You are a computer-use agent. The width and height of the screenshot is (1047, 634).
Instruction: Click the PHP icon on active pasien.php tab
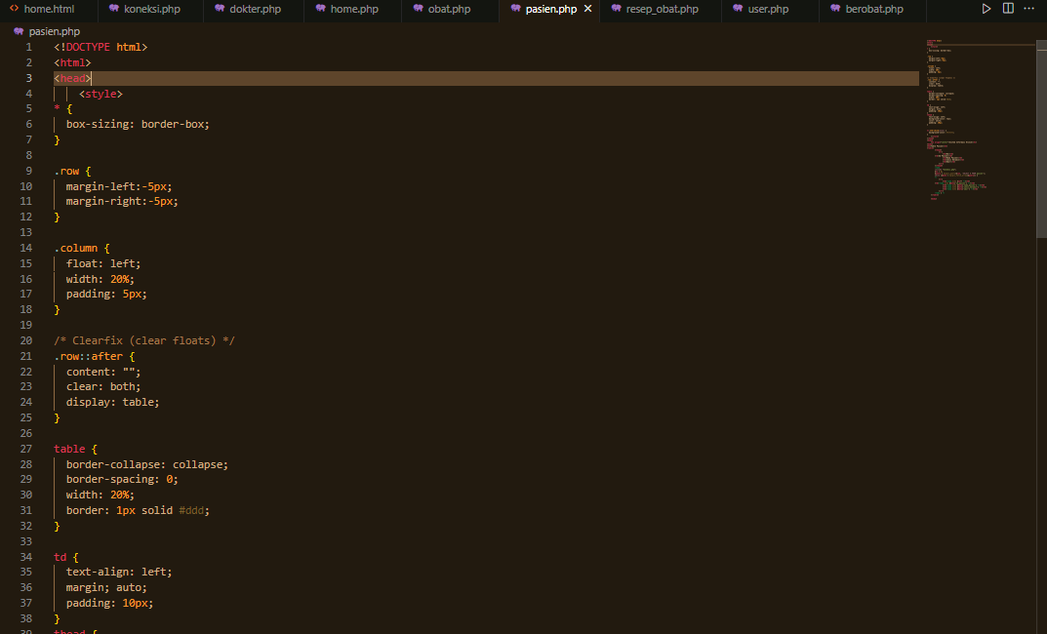[x=515, y=9]
